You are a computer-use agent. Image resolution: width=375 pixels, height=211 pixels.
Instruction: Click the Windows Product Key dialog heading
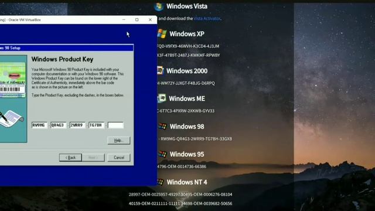point(62,59)
